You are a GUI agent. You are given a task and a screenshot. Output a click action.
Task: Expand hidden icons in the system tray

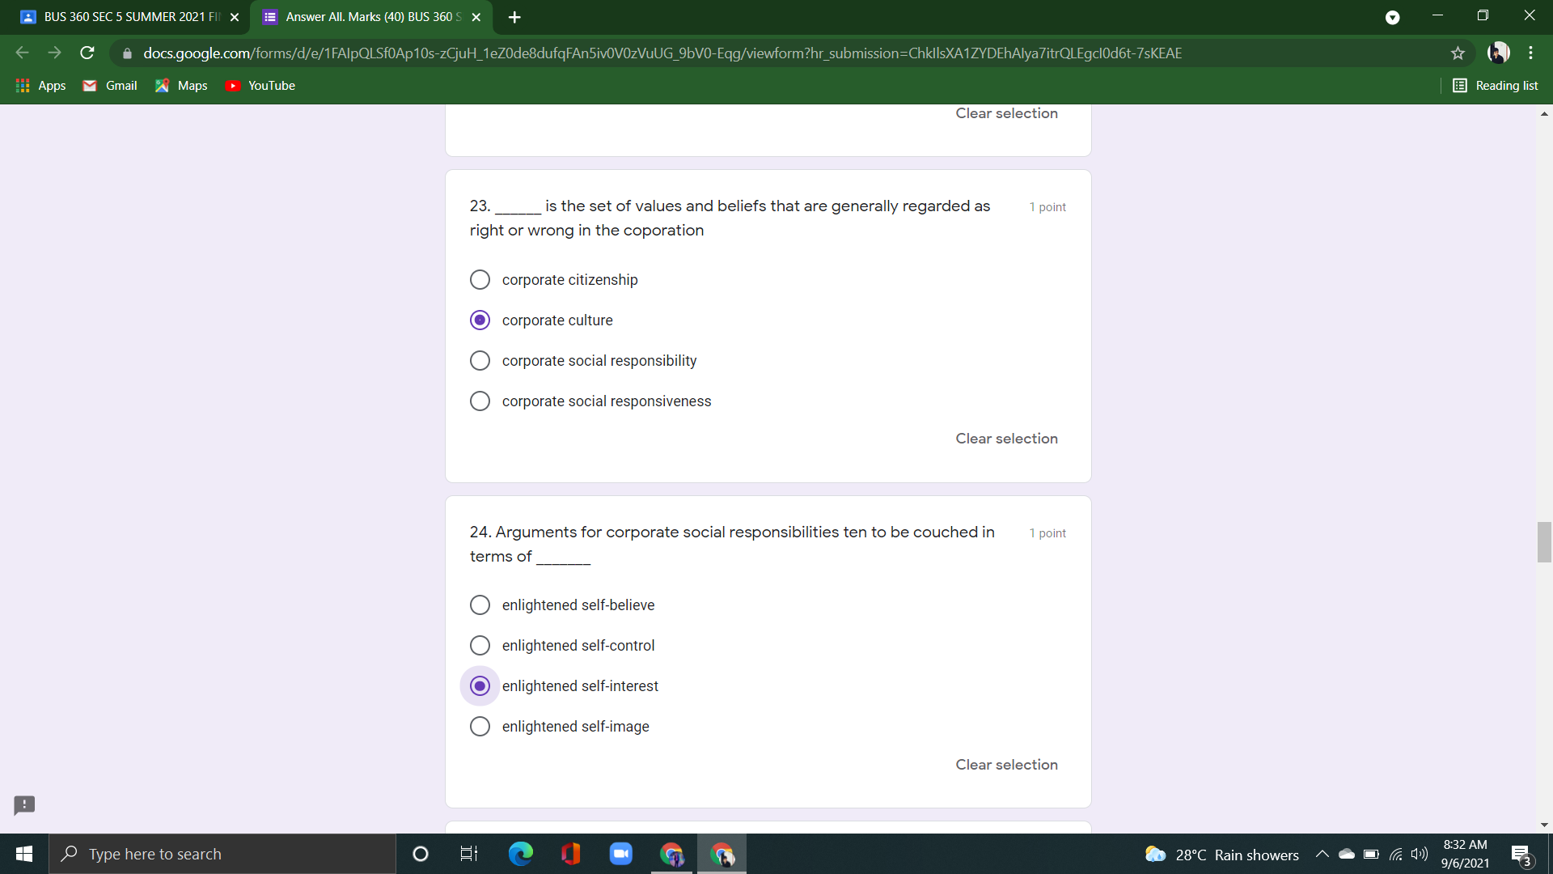point(1322,854)
